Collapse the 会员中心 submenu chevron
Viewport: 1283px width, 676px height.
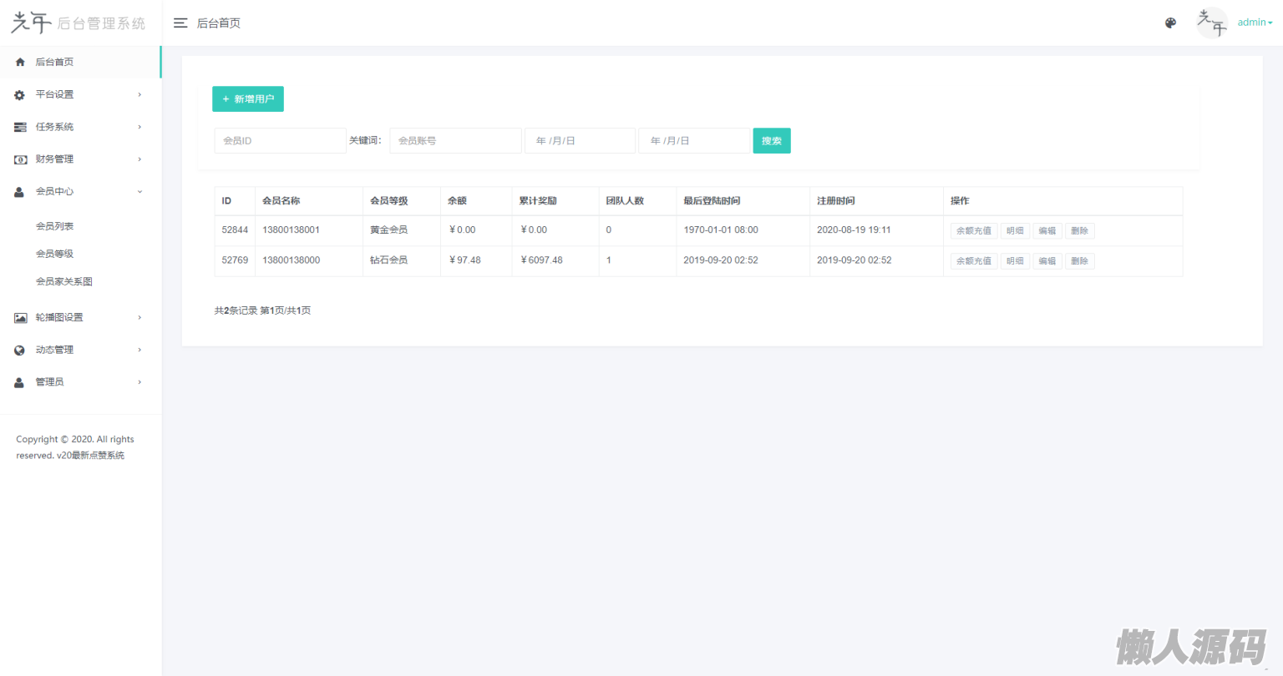coord(139,192)
